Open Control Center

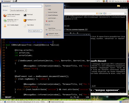click(x=52, y=12)
